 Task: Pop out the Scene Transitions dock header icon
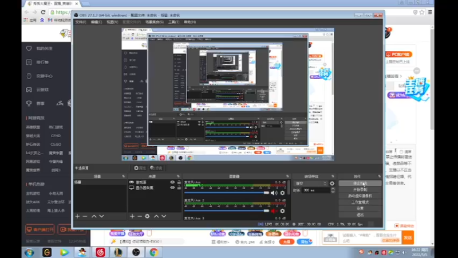point(333,177)
